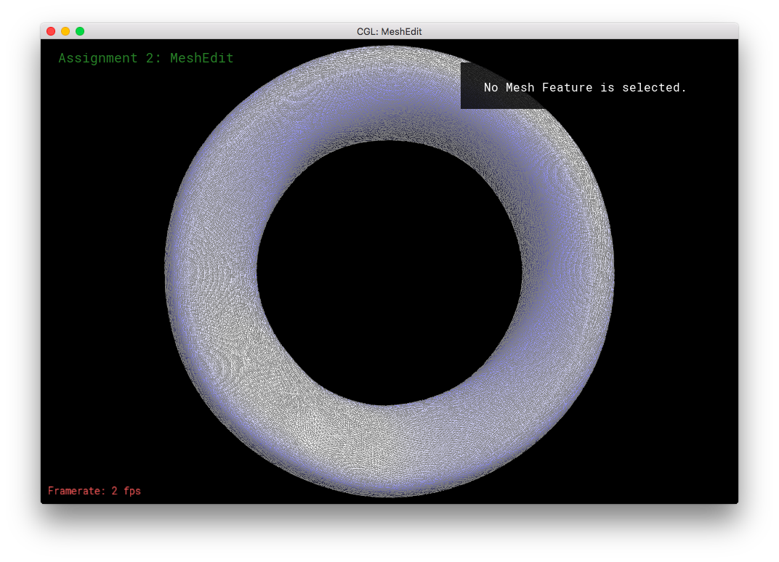Close the CGL: MeshEdit window

pyautogui.click(x=51, y=31)
